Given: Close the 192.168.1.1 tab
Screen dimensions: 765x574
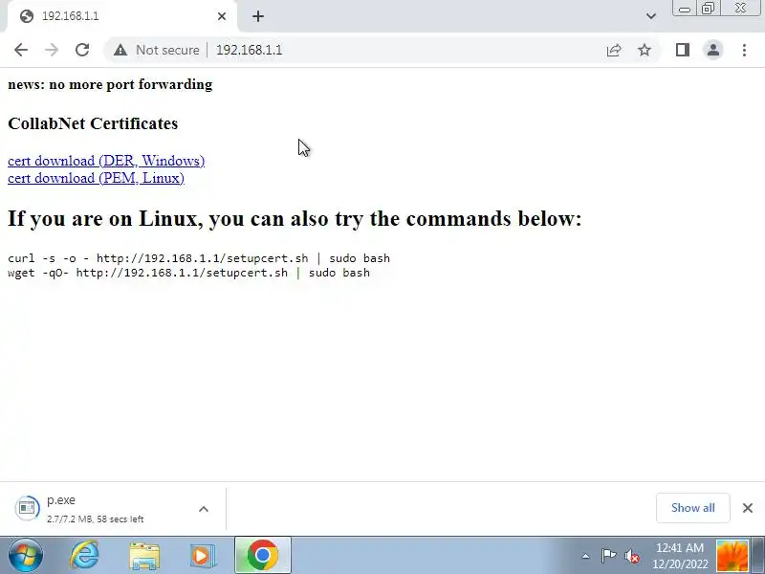Looking at the screenshot, I should click(x=222, y=16).
